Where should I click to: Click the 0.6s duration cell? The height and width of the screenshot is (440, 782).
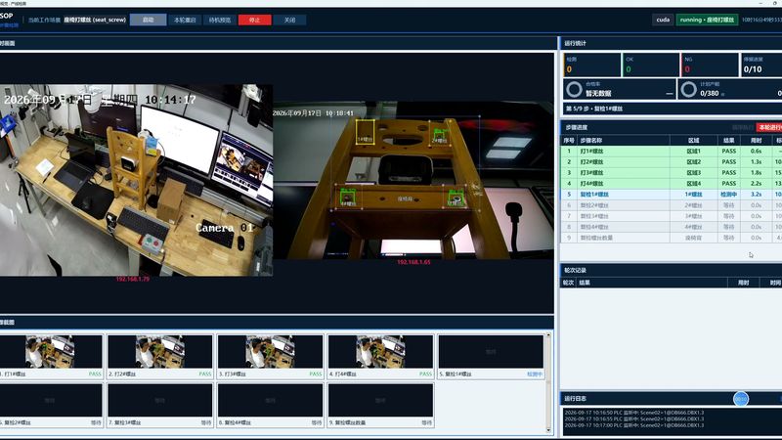[756, 151]
